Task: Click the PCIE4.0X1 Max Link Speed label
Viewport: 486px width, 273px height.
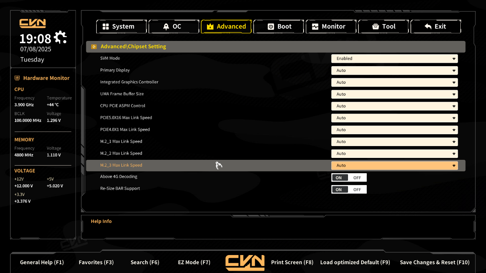Action: pos(125,129)
